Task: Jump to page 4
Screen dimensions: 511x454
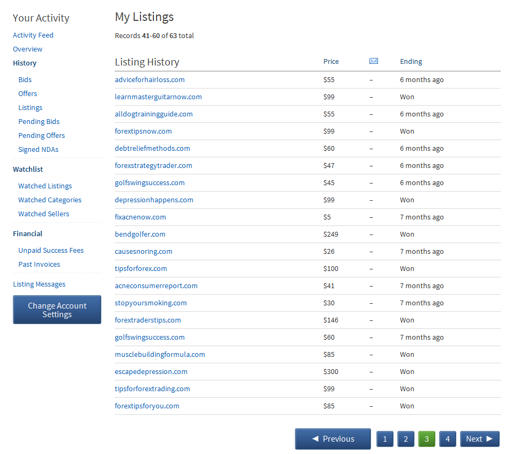Action: click(447, 439)
